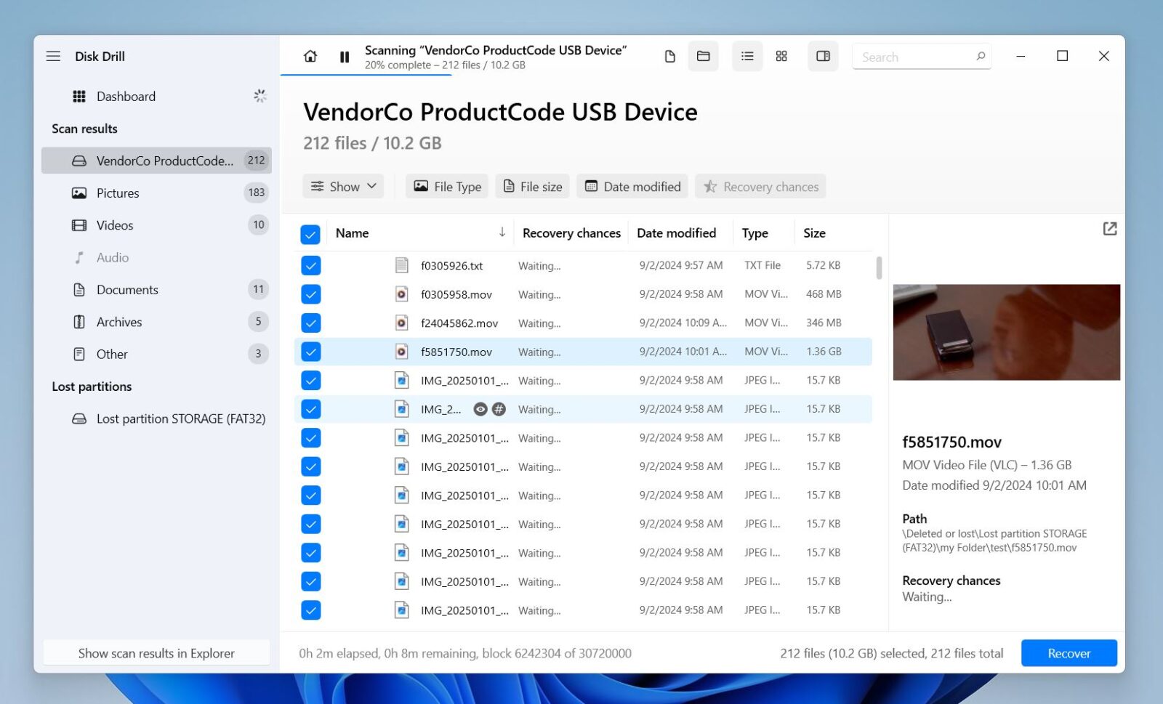
Task: Click the Recover button
Action: pos(1069,652)
